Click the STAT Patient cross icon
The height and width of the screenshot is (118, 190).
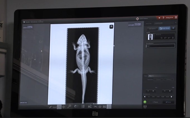pos(138,19)
